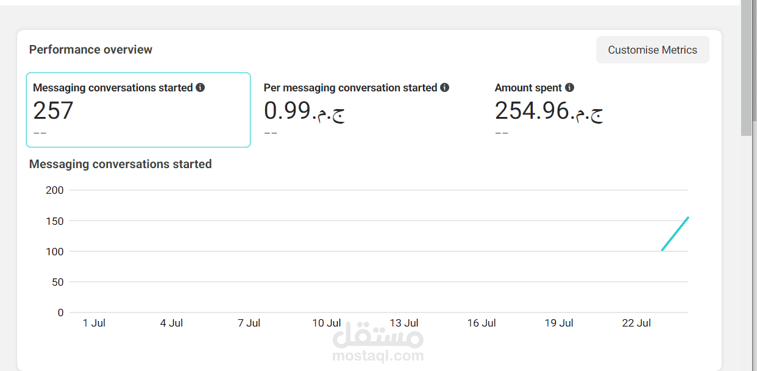Click the scrollbar track below the thumb
This screenshot has height=371, width=757.
point(747,253)
